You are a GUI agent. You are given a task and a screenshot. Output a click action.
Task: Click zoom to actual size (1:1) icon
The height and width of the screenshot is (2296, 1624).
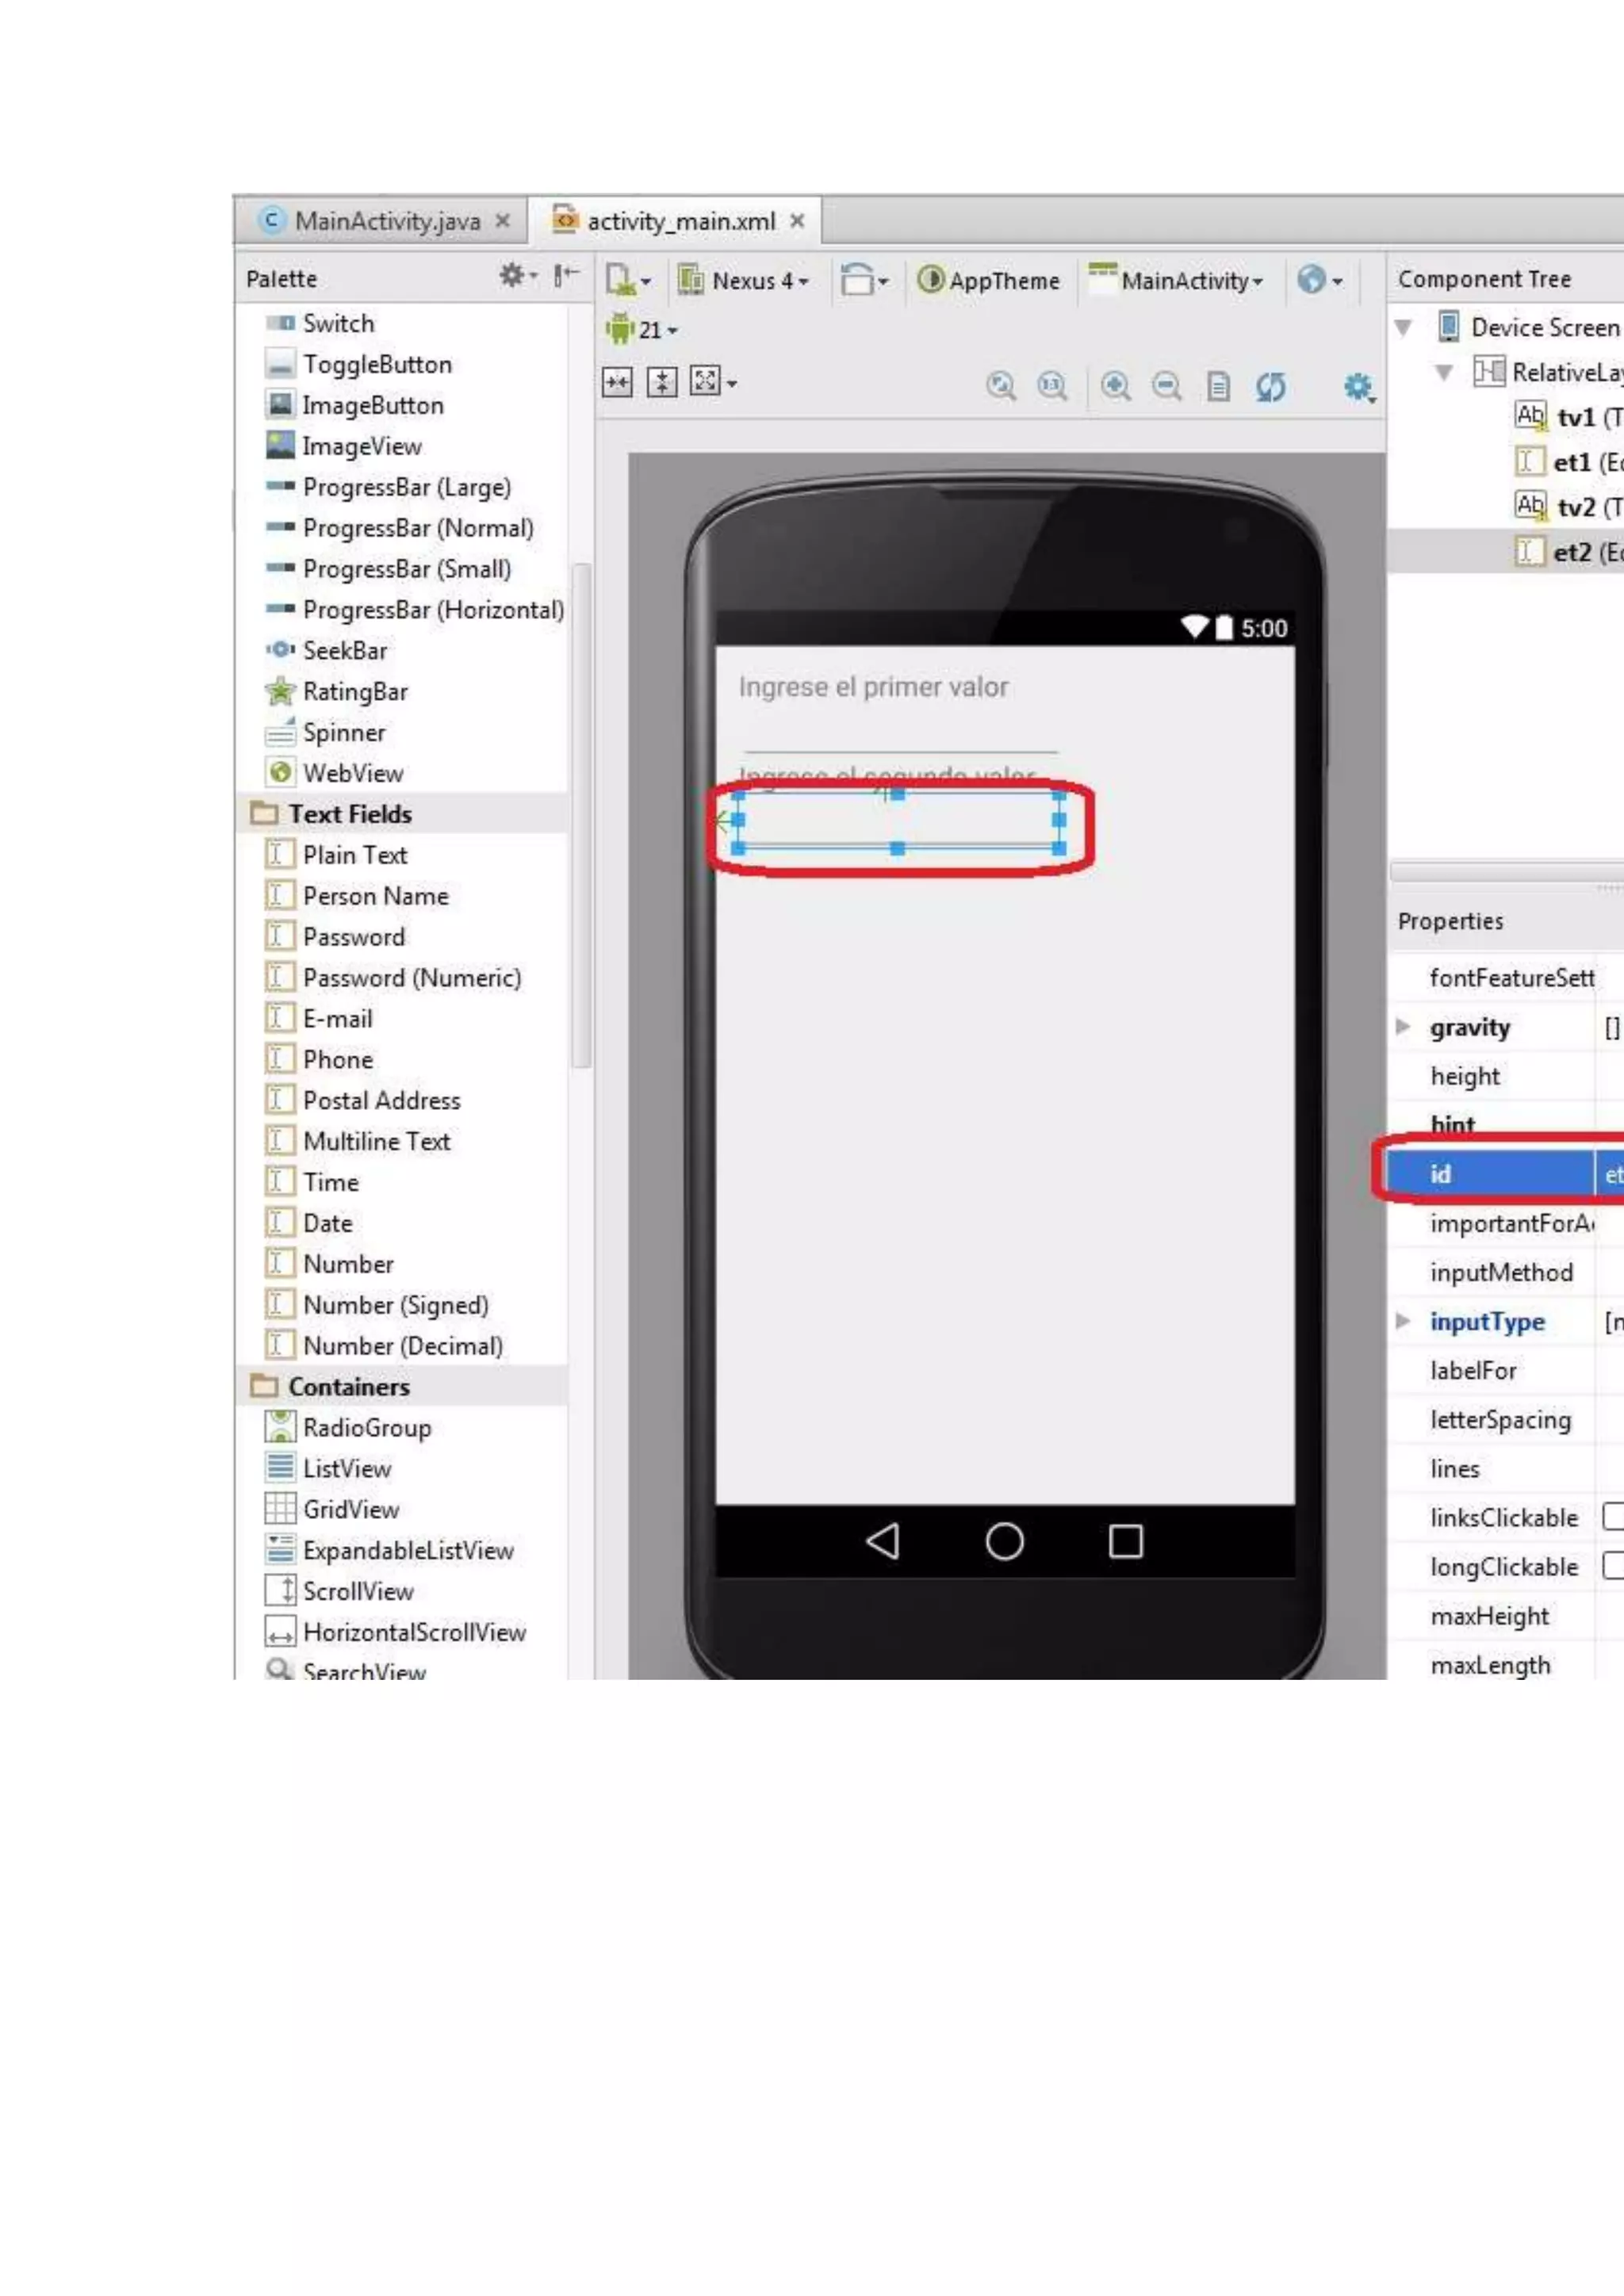[1051, 386]
